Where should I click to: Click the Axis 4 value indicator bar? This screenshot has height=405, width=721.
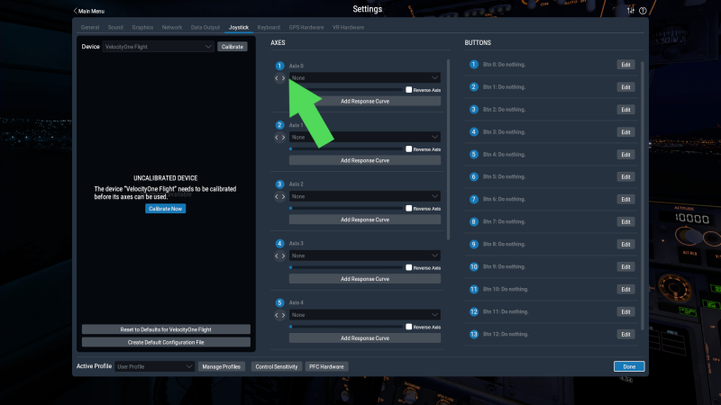point(346,327)
